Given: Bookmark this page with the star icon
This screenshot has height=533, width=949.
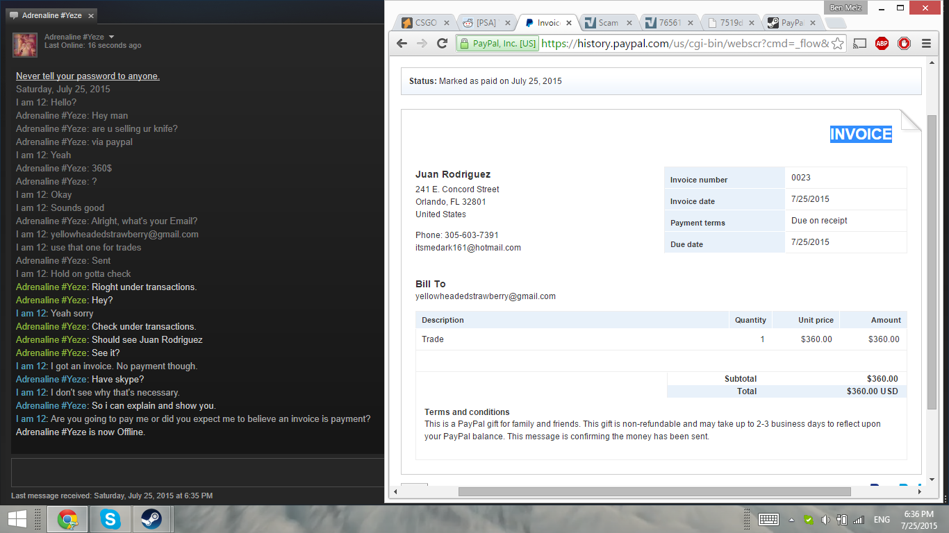Looking at the screenshot, I should (x=837, y=44).
